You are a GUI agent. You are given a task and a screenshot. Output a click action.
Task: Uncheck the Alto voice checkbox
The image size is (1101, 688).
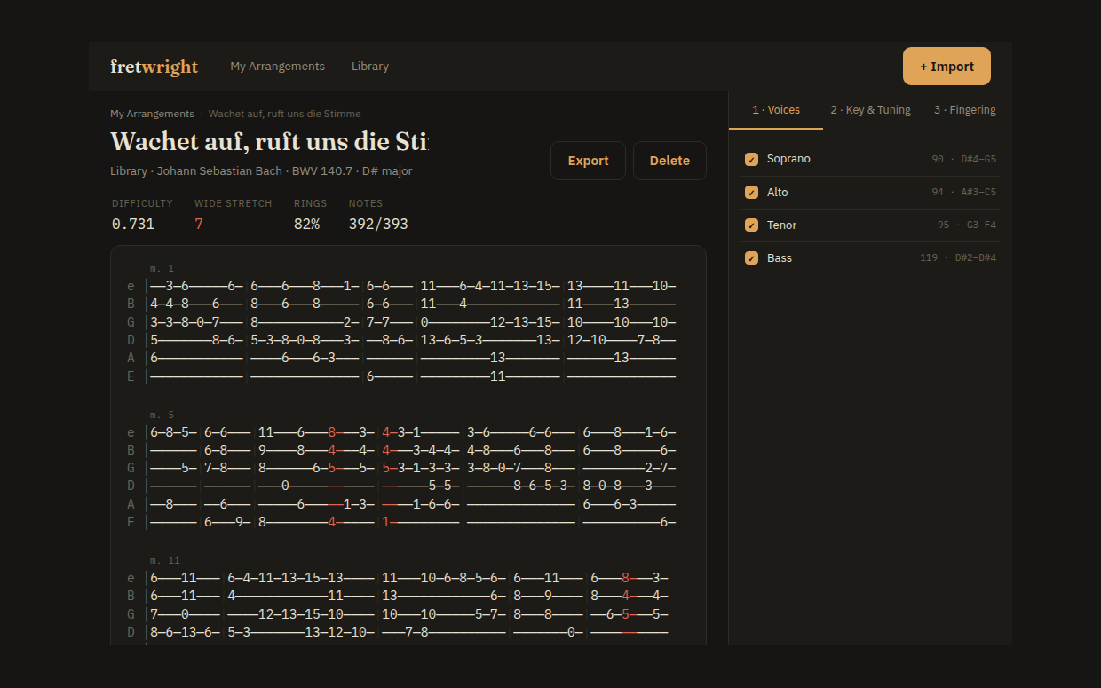point(751,193)
